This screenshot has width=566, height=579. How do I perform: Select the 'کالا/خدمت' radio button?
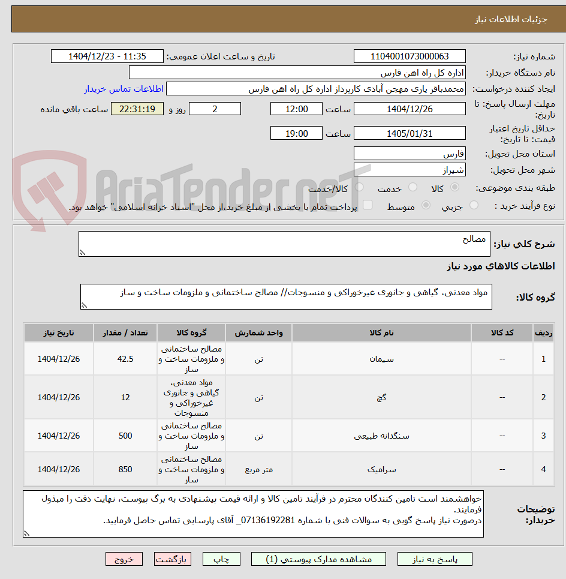(359, 187)
